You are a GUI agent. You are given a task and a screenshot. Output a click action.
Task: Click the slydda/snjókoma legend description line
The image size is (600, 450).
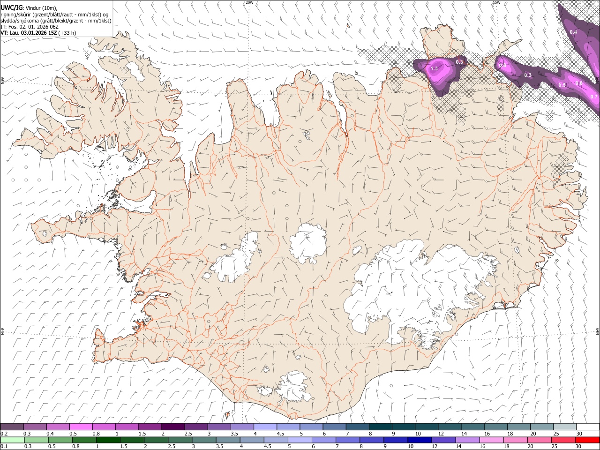tap(56, 21)
